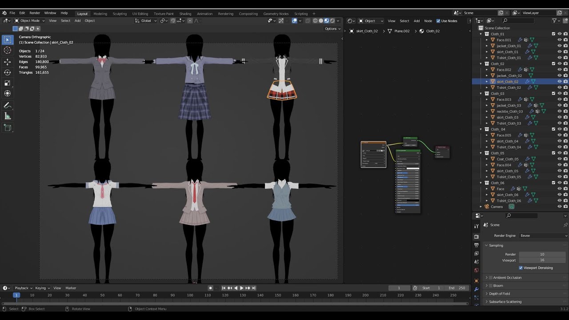Open Scene properties tab icon
Screen dimensions: 569x320
(x=477, y=262)
